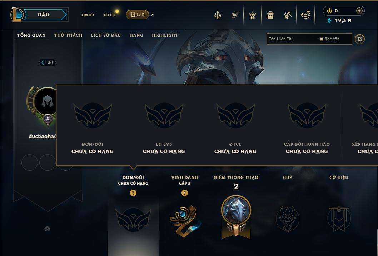Screen dimensions: 378x256
Task: Open the LoR launcher button
Action: click(x=137, y=15)
